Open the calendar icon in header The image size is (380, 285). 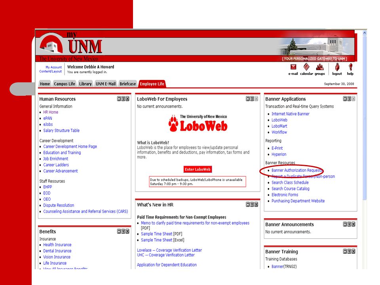click(306, 66)
